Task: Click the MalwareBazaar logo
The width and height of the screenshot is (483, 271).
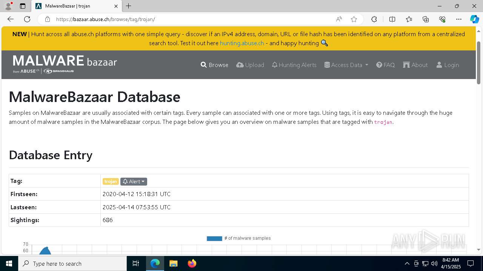Action: pos(65,64)
